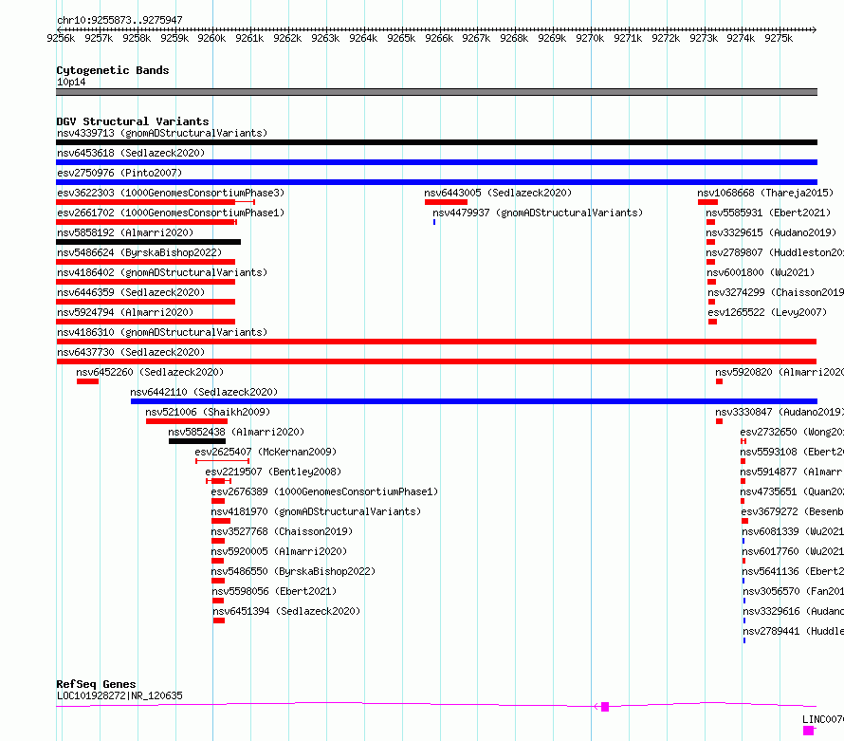
Task: Select the red nsv521006 variant bar
Action: (187, 421)
